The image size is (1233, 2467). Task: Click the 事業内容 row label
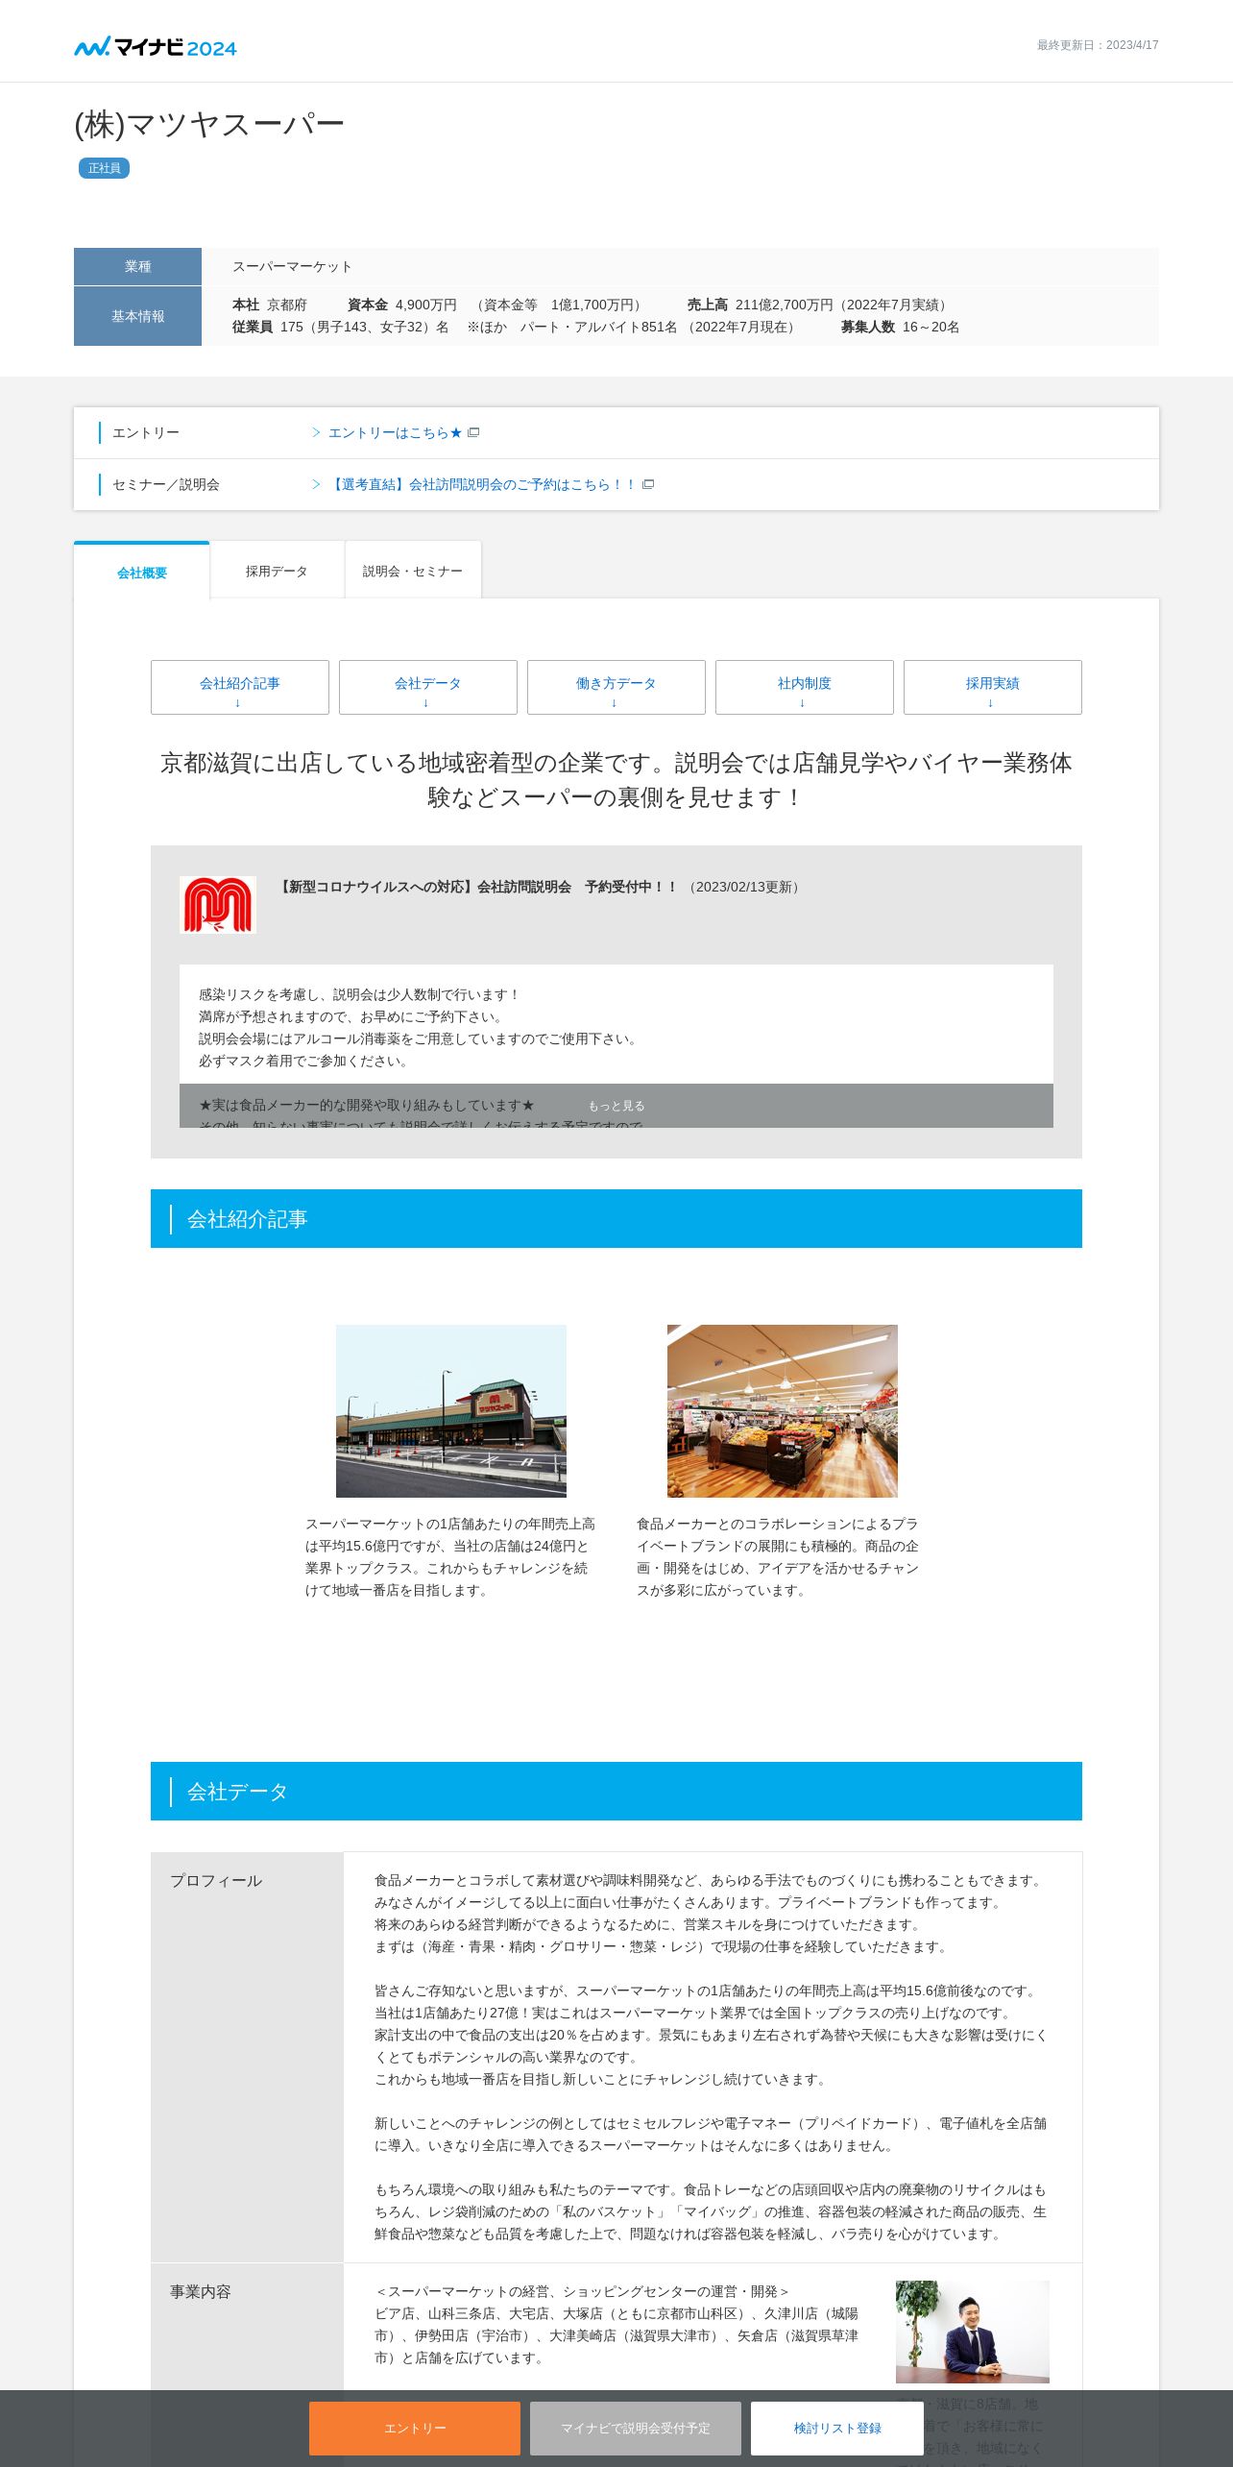201,2292
